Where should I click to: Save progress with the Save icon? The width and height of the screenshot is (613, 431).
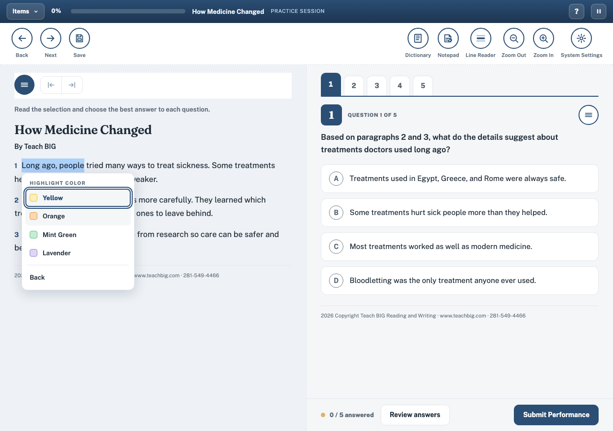(x=79, y=38)
